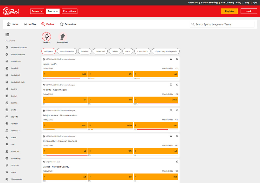This screenshot has height=183, width=260.
Task: Click the search magnifier icon
Action: click(193, 24)
